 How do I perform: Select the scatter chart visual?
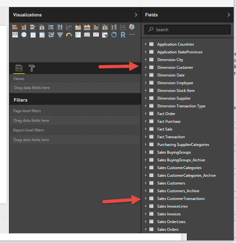123,27
